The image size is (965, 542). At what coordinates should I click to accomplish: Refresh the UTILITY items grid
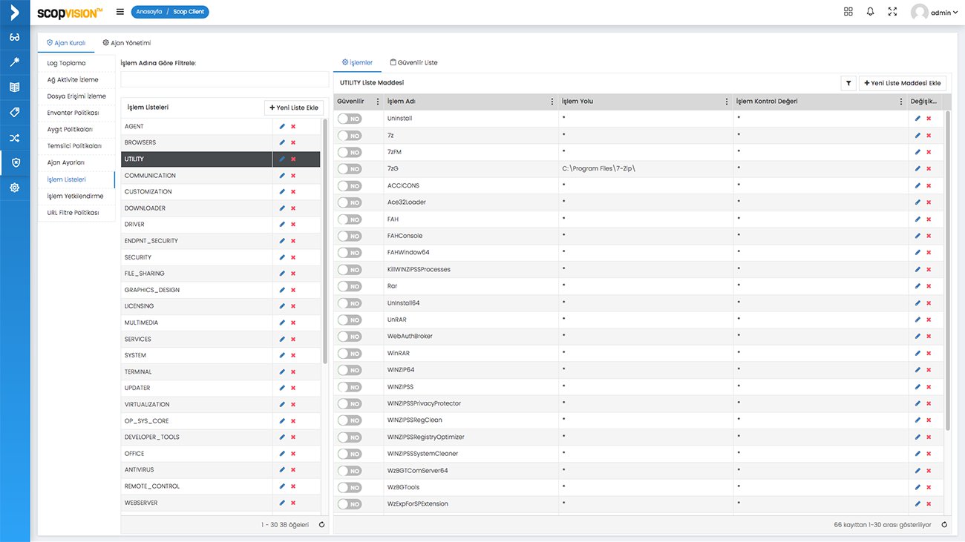944,525
